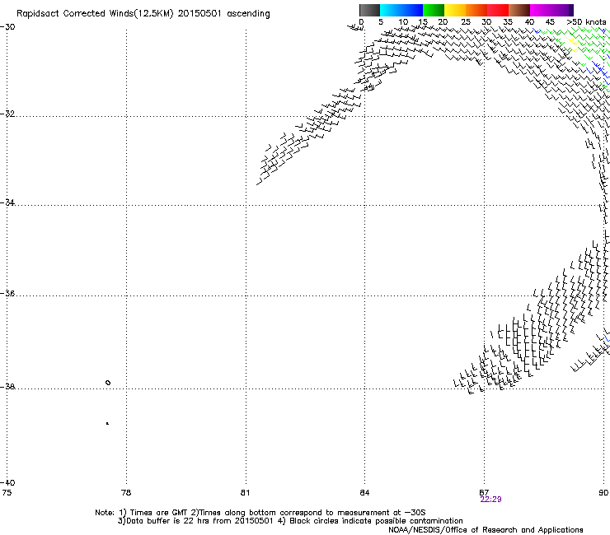This screenshot has height=535, width=610.
Task: Click the ">50 knots" legend label
Action: tap(586, 22)
